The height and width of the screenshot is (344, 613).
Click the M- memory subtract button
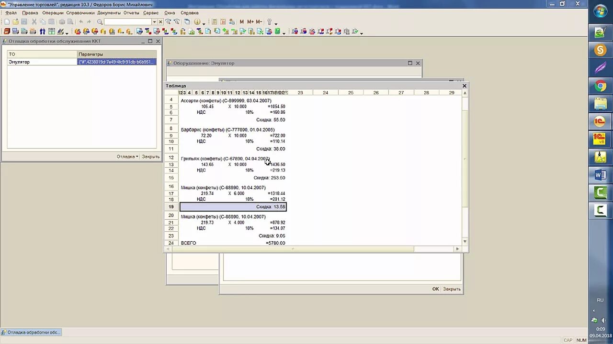tap(259, 22)
